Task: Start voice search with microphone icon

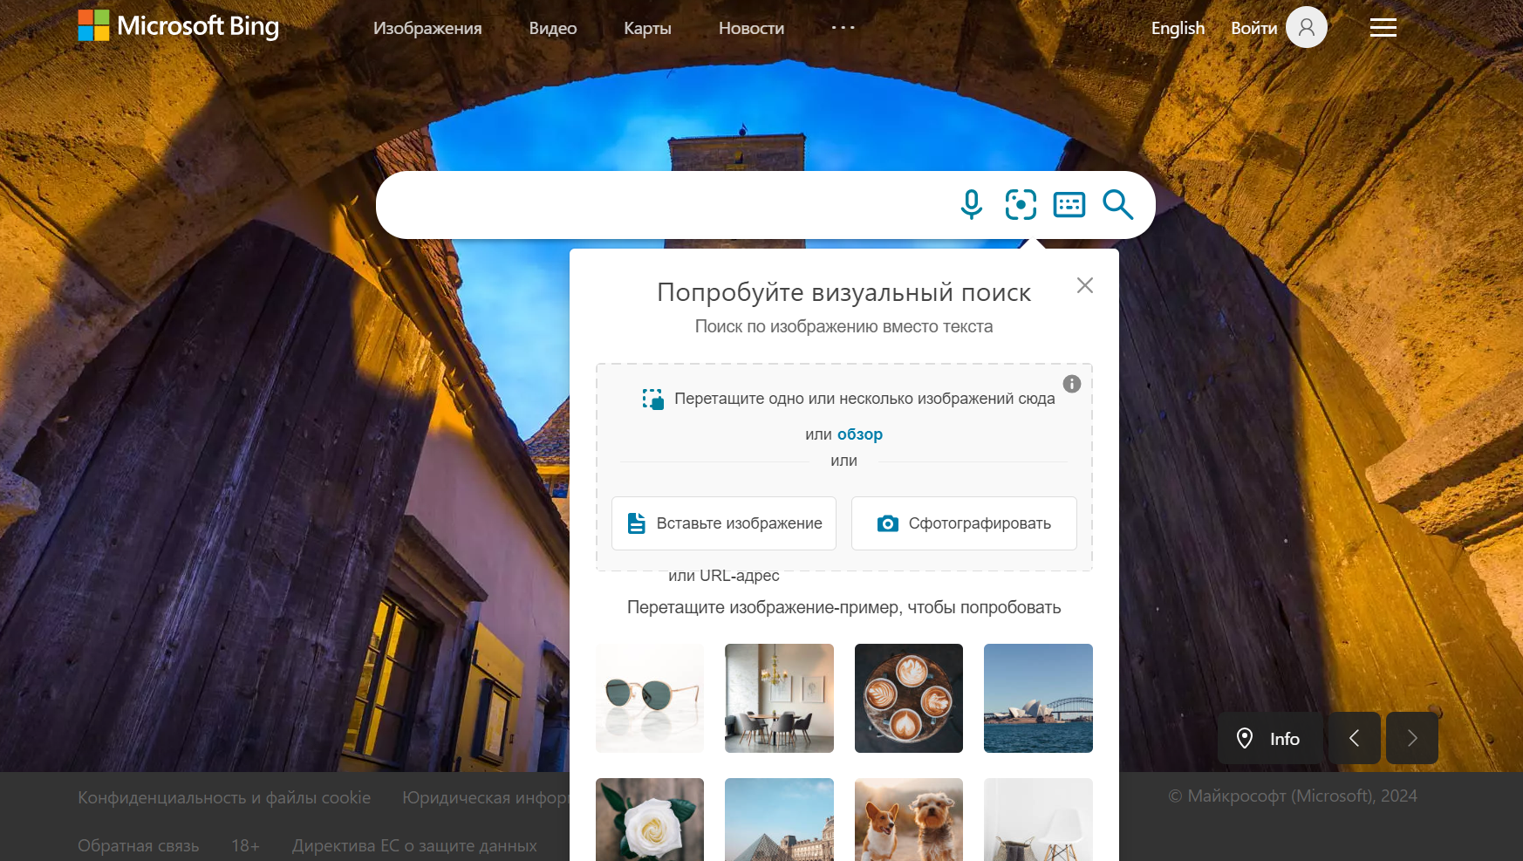Action: [x=971, y=205]
